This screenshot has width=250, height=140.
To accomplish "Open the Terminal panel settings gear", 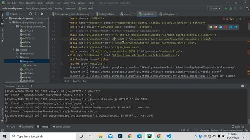I will click(243, 86).
